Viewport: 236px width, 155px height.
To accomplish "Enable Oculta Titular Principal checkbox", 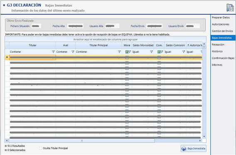I will [40, 148].
